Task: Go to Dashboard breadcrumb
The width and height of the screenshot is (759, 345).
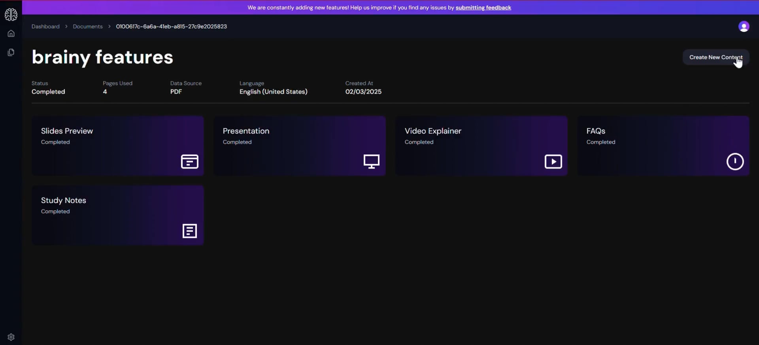Action: 45,26
